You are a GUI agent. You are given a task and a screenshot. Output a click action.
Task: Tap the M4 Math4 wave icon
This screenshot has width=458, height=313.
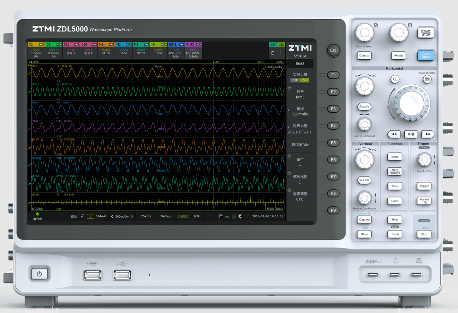point(164,44)
